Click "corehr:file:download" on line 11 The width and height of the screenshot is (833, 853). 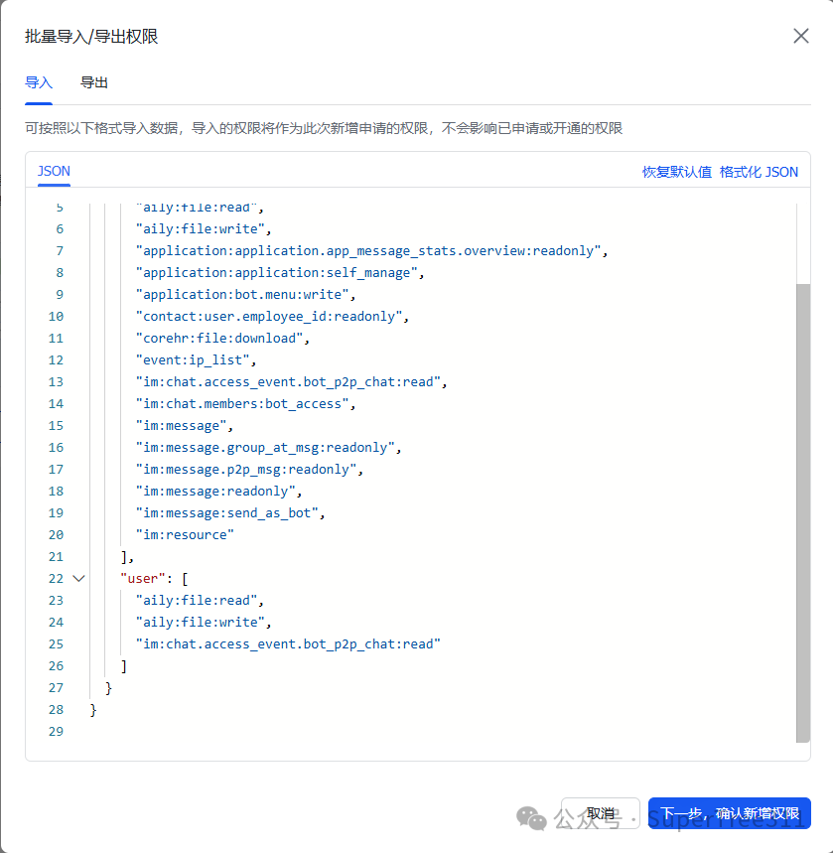[219, 339]
